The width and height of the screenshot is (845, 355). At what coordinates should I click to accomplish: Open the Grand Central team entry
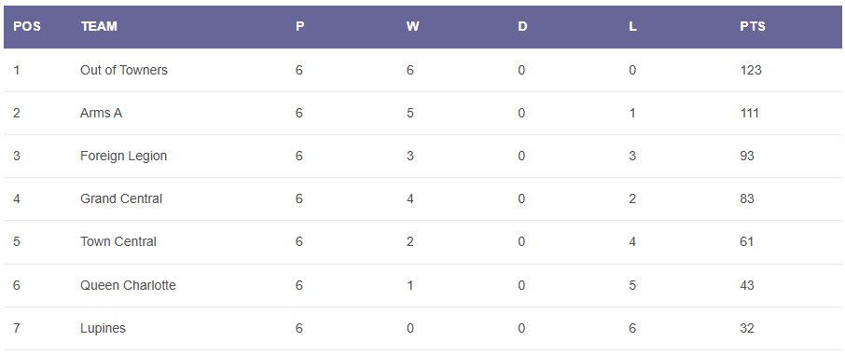point(121,198)
